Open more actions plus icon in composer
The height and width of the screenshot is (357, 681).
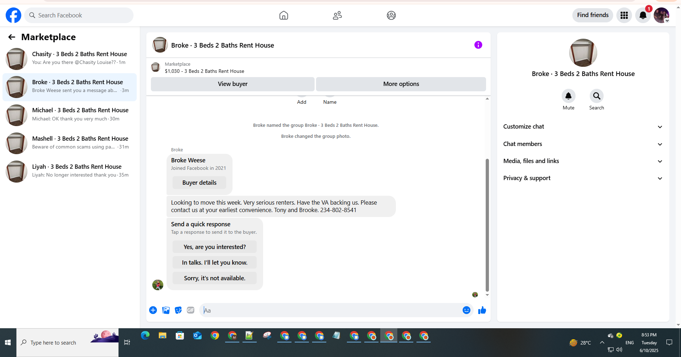[153, 310]
